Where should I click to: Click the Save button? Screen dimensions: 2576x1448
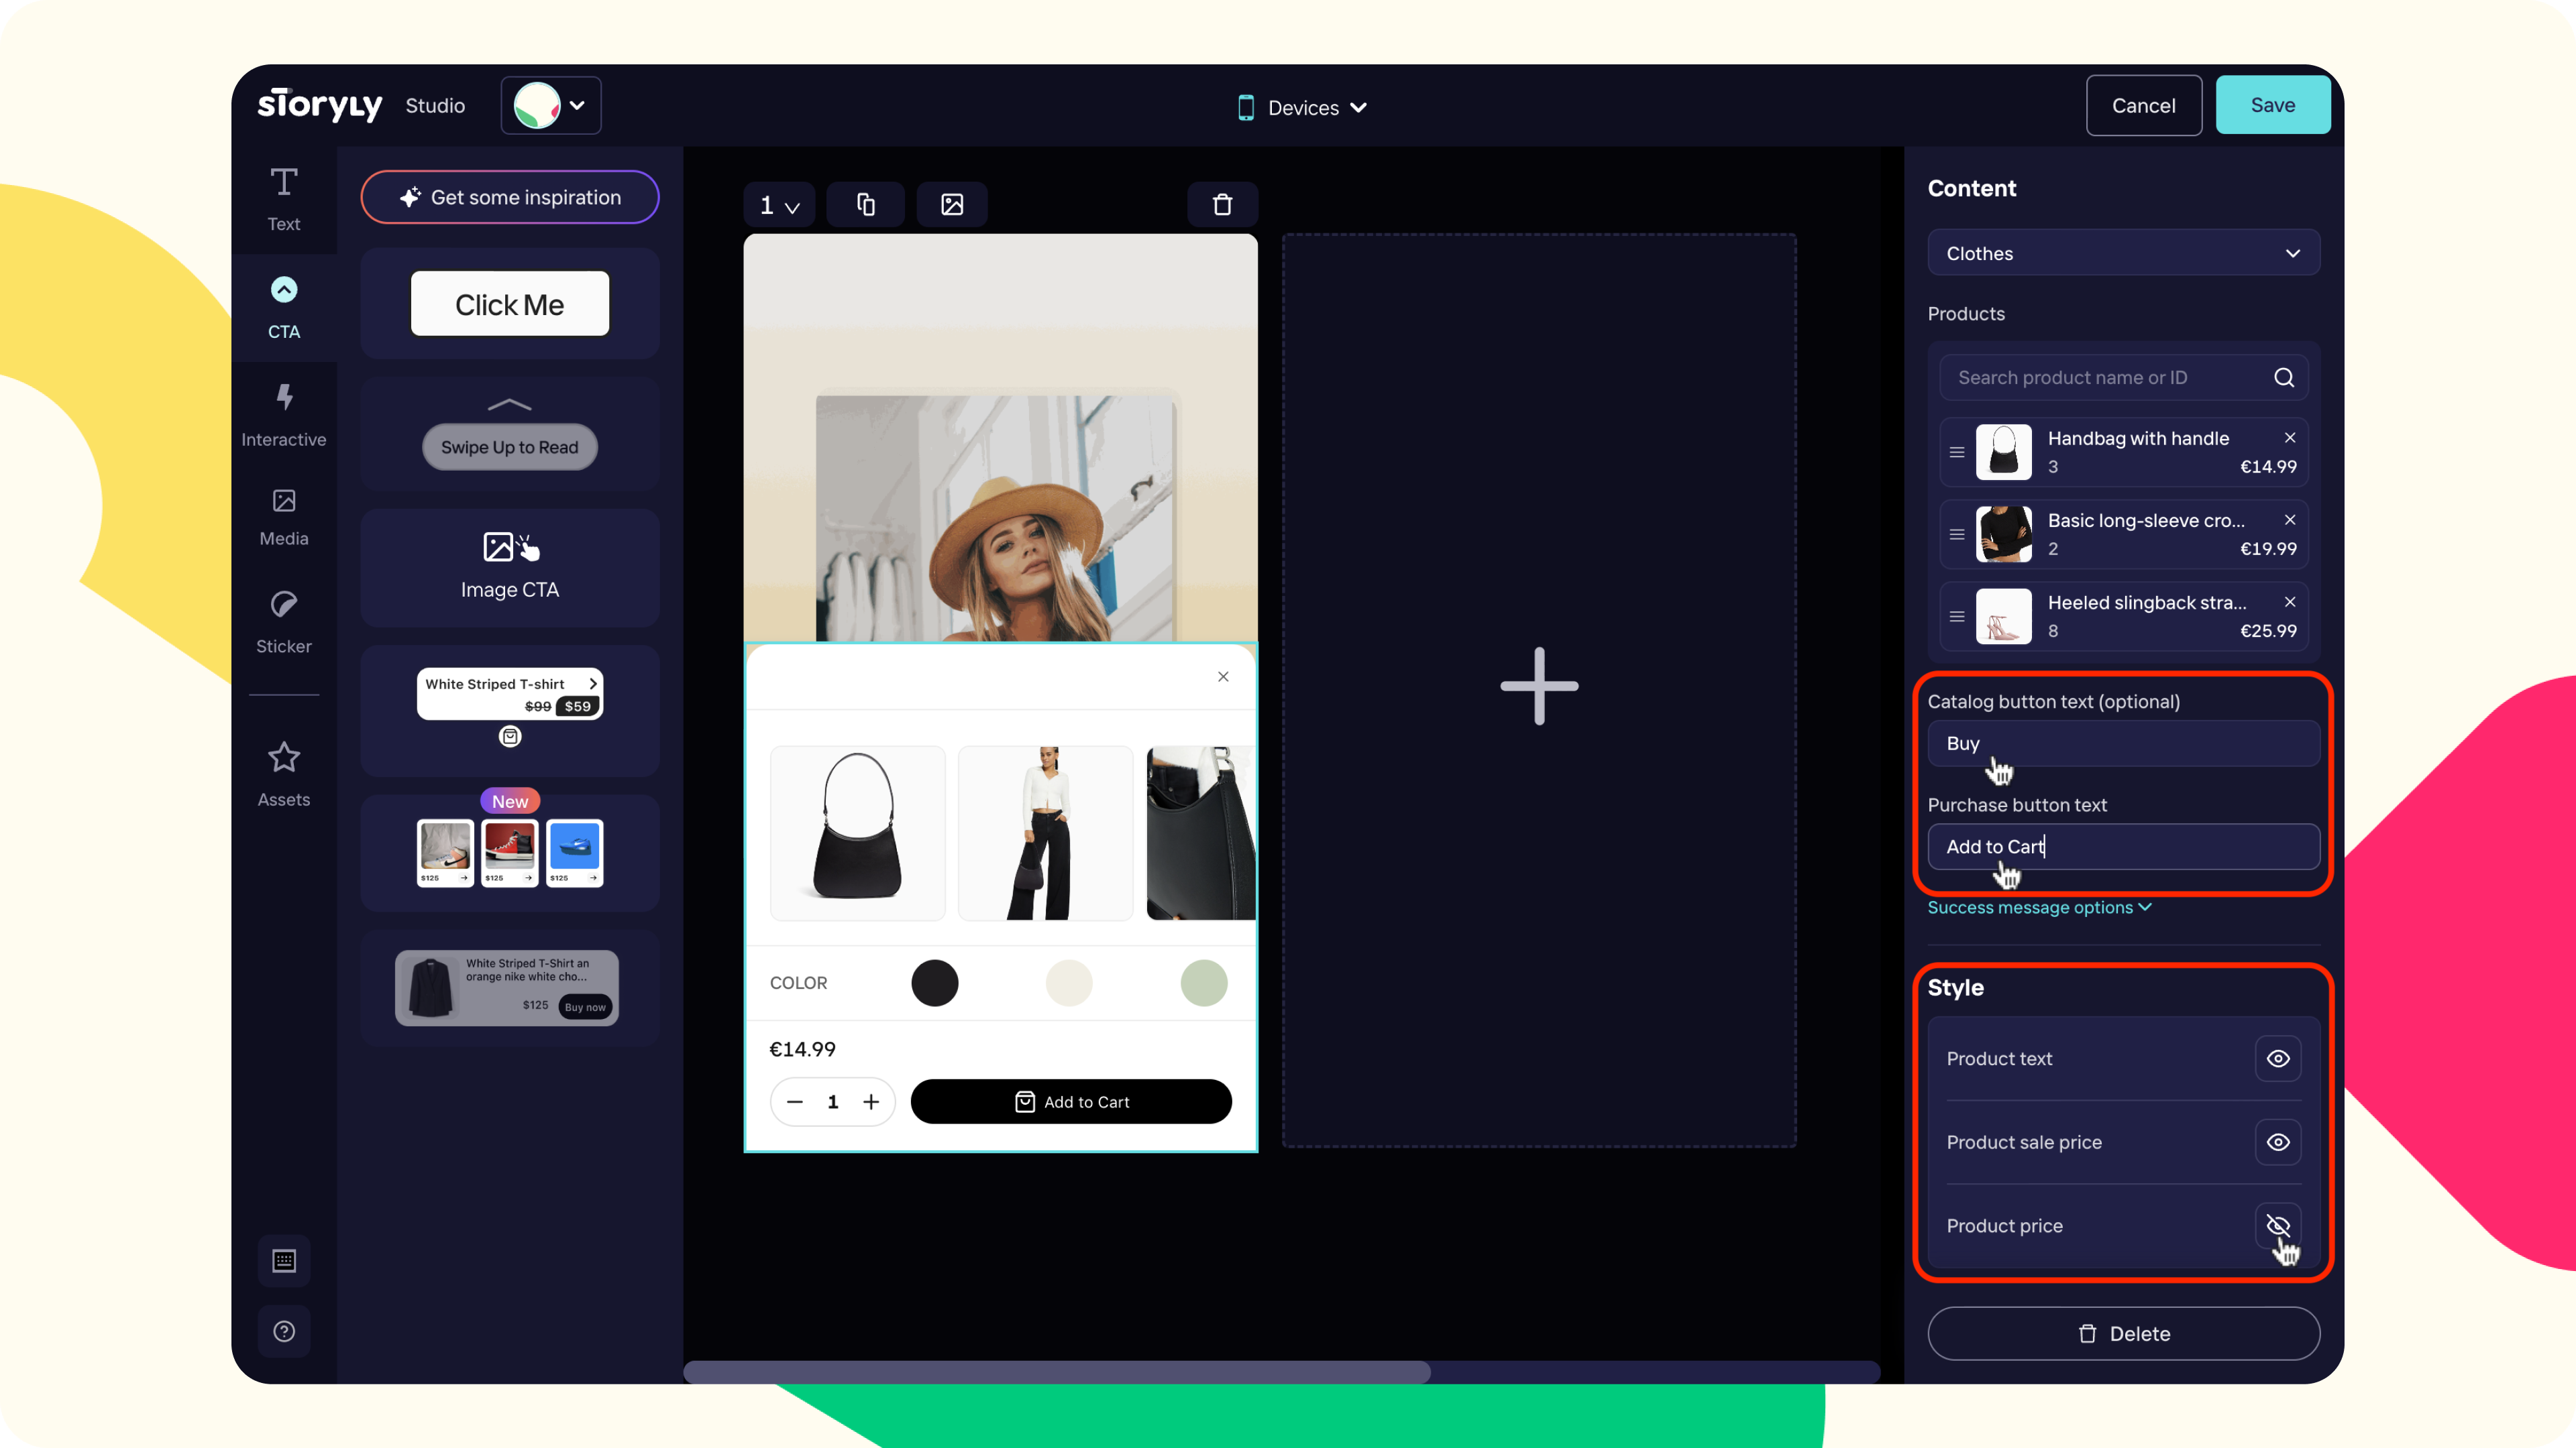coord(2272,105)
